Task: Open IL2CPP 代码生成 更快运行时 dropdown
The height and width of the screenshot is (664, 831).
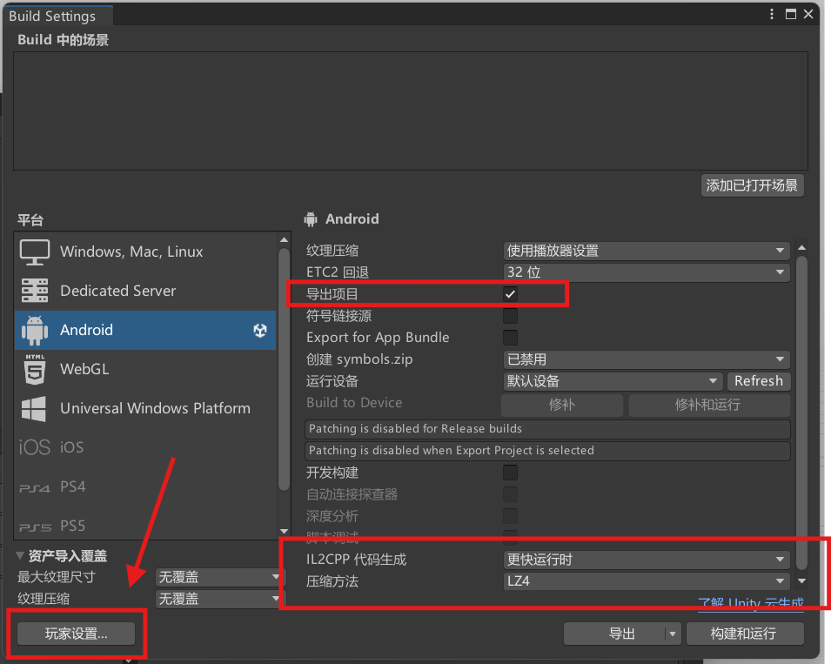Action: [x=646, y=560]
